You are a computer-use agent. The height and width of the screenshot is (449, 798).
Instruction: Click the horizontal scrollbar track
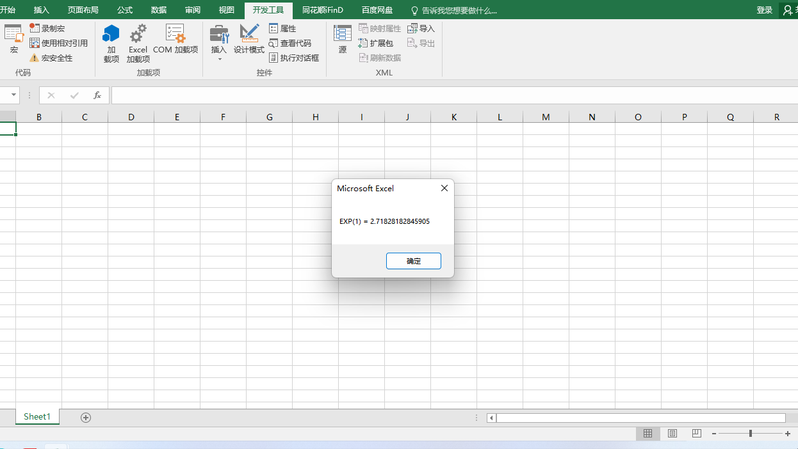point(640,418)
